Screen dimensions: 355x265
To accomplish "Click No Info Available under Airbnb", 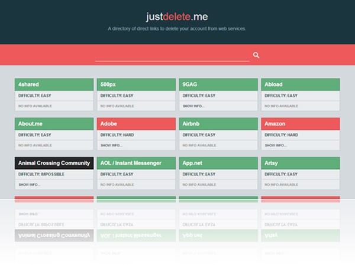I will [199, 145].
